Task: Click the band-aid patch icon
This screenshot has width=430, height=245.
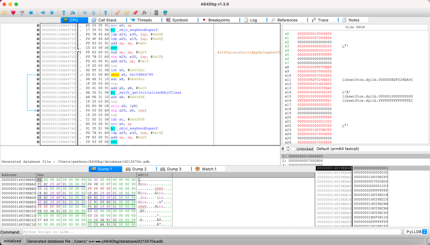Action: click(118, 13)
